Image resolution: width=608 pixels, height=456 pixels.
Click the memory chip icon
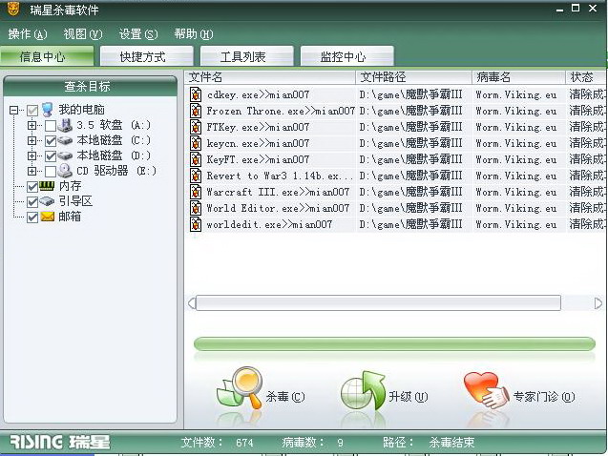click(x=47, y=186)
